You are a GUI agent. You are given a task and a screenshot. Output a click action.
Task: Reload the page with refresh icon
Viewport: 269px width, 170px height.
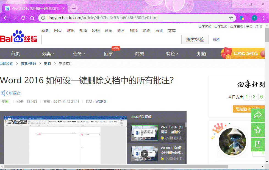23,18
